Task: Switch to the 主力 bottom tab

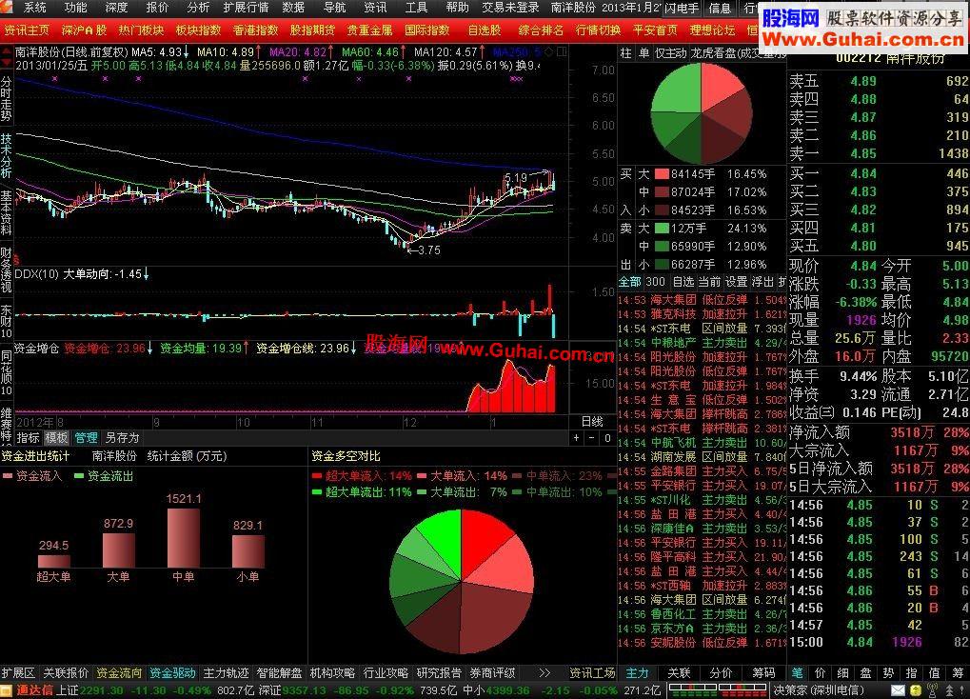Action: 637,672
